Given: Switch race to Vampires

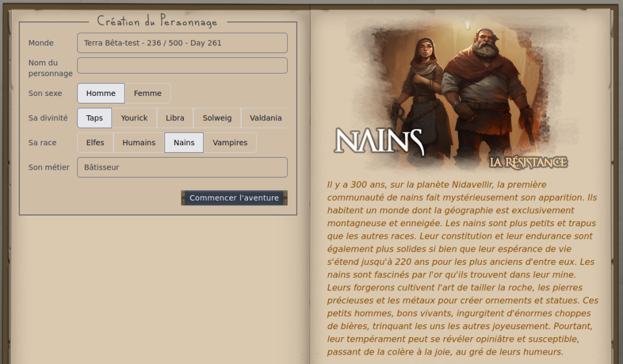Looking at the screenshot, I should pyautogui.click(x=230, y=142).
